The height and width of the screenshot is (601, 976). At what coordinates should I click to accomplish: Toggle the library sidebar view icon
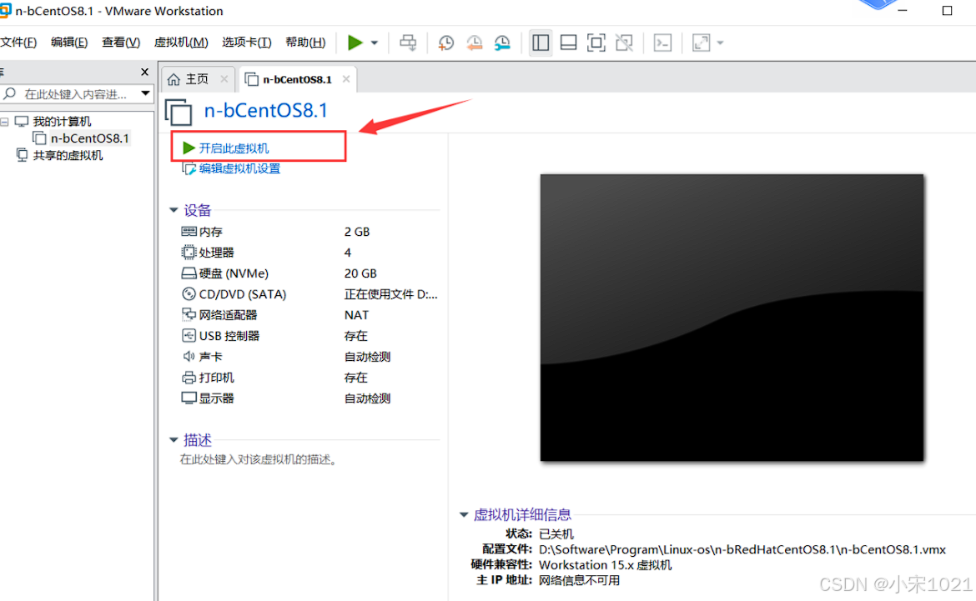[541, 43]
